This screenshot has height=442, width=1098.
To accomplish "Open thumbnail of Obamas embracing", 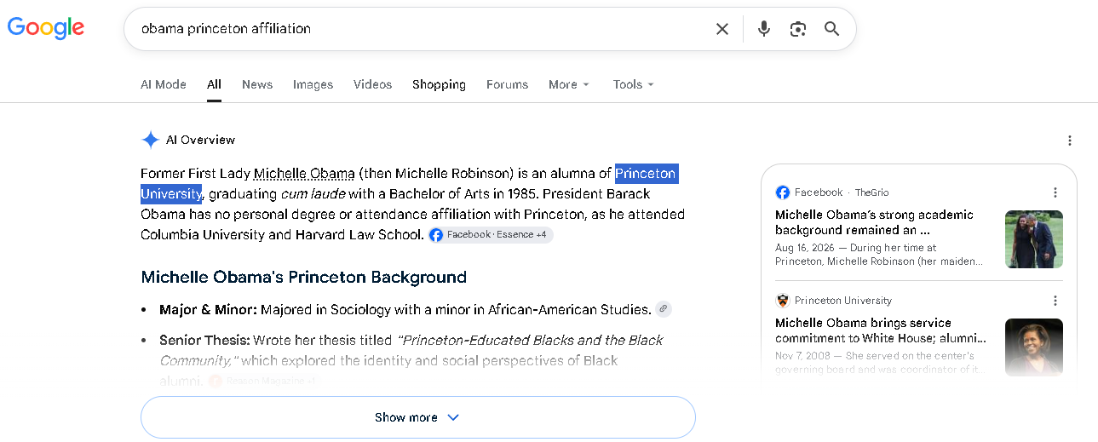I will (1034, 239).
